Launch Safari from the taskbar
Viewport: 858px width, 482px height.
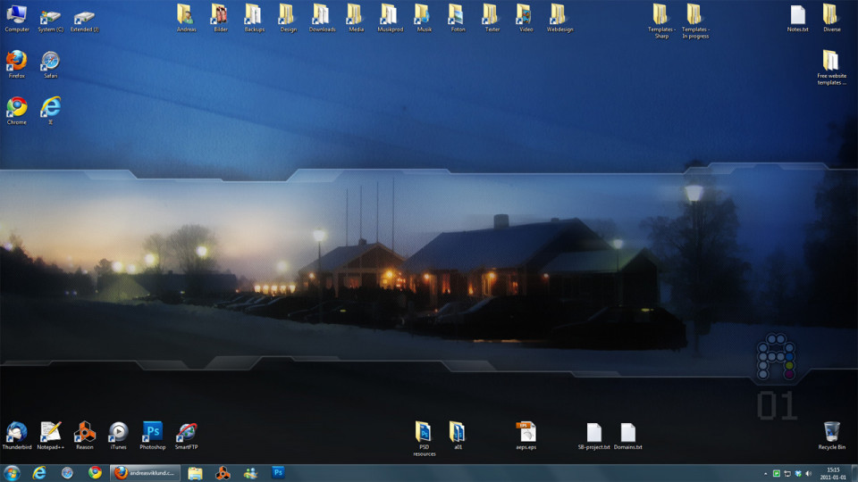pos(67,473)
